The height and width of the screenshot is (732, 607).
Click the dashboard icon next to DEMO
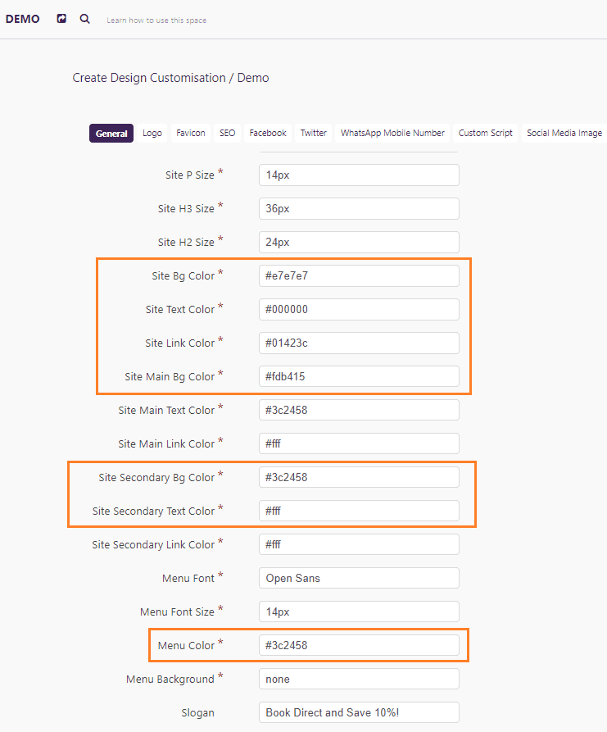click(61, 19)
